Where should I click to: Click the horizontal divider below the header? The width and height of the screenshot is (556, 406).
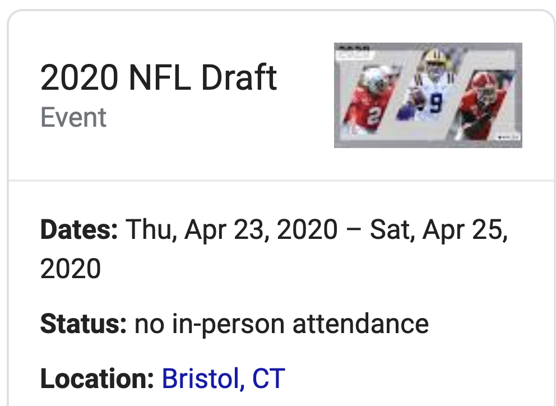(x=281, y=180)
